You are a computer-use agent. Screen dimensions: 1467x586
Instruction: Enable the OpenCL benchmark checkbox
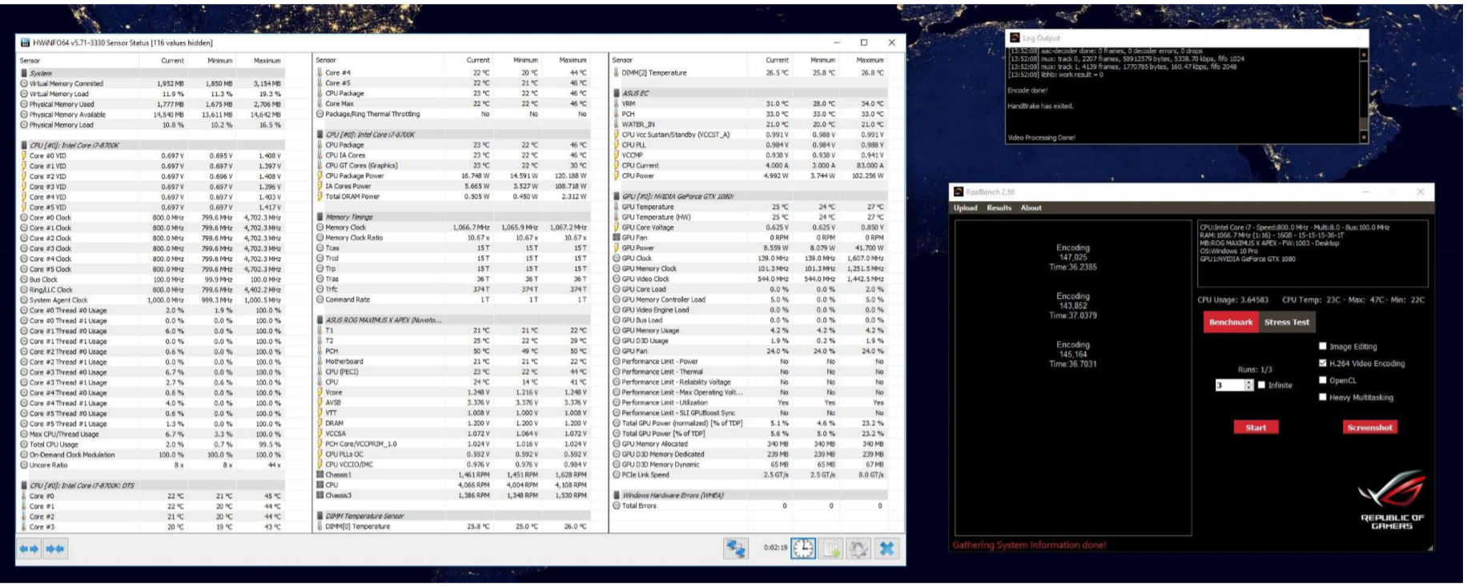[1323, 380]
